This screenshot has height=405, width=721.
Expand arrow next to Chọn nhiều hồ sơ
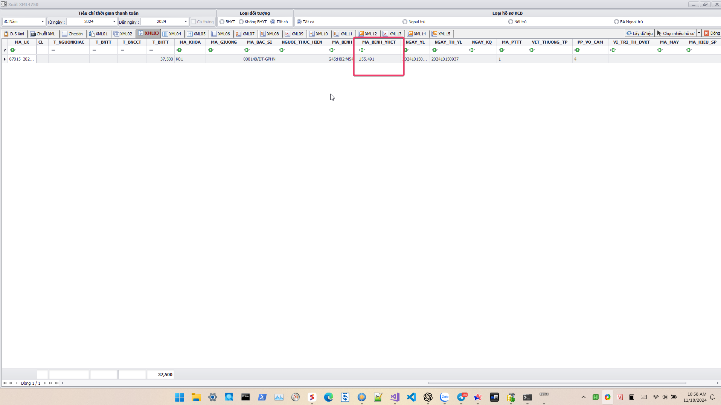pos(699,33)
